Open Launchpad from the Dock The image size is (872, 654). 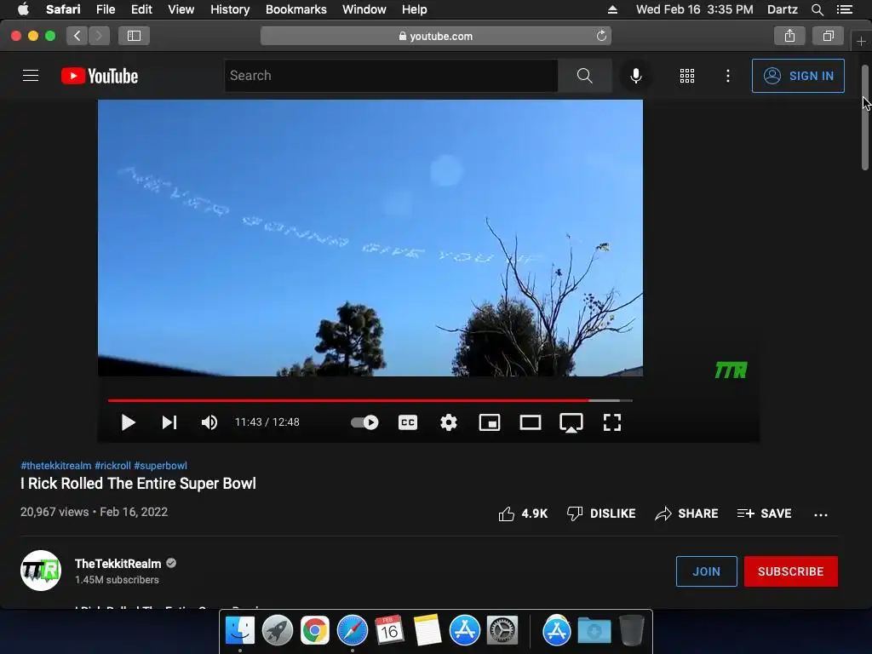point(277,630)
